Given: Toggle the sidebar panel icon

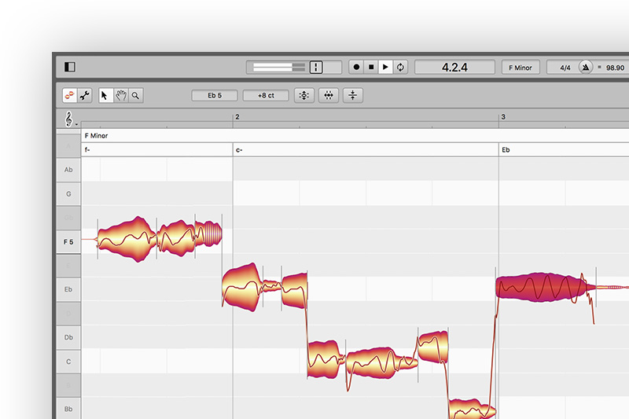Looking at the screenshot, I should pyautogui.click(x=70, y=67).
